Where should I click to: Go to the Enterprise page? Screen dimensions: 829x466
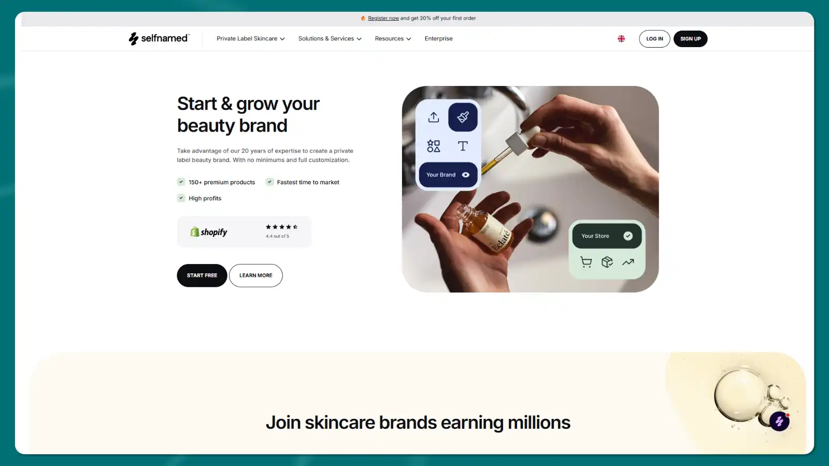point(438,39)
